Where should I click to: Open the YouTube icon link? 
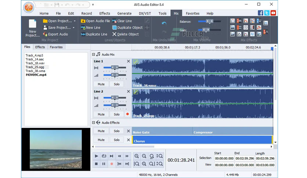click(x=273, y=13)
